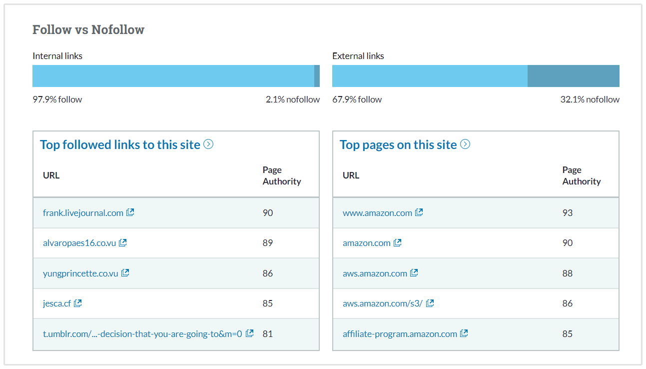Open external icon beside yungprincette.co.vu
Viewport: 646px width, 369px height.
tap(125, 273)
